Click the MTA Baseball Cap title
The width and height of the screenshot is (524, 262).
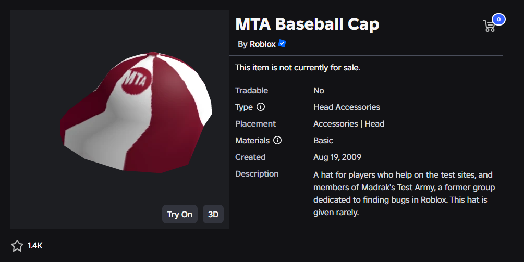pos(307,24)
